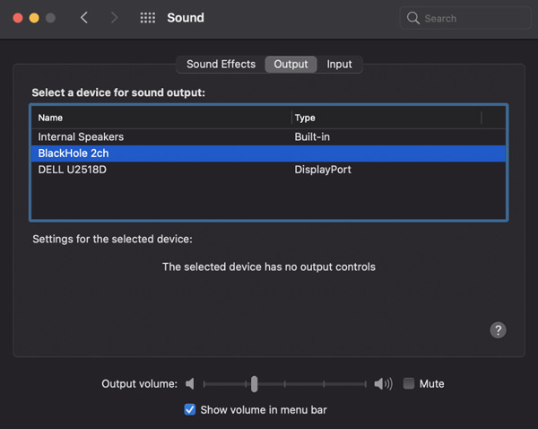This screenshot has width=538, height=429.
Task: Switch to the Input tab
Action: [339, 65]
